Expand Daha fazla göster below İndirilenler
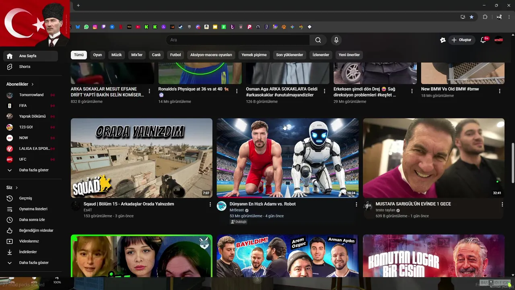Viewport: 515px width, 290px height. [x=31, y=263]
